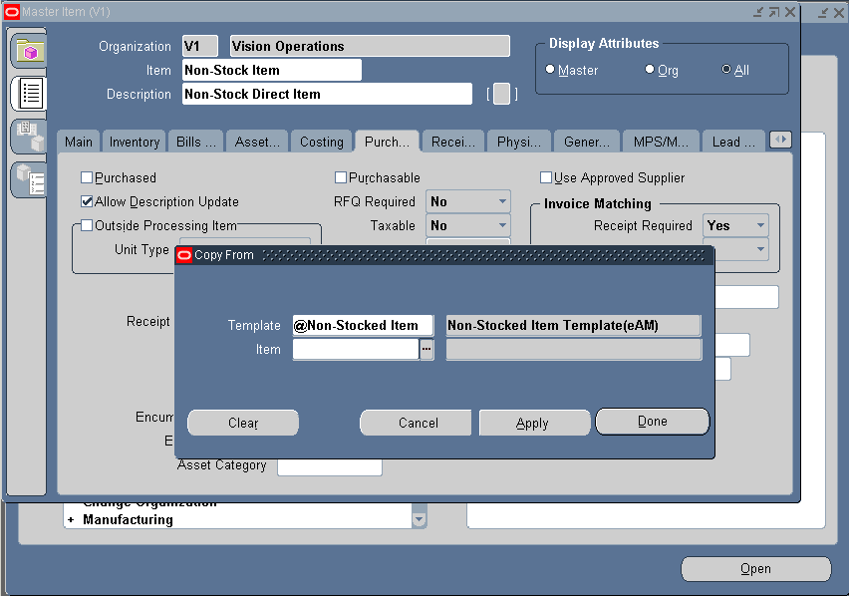Click the cube with tree list sidebar icon
This screenshot has height=596, width=849.
(30, 179)
